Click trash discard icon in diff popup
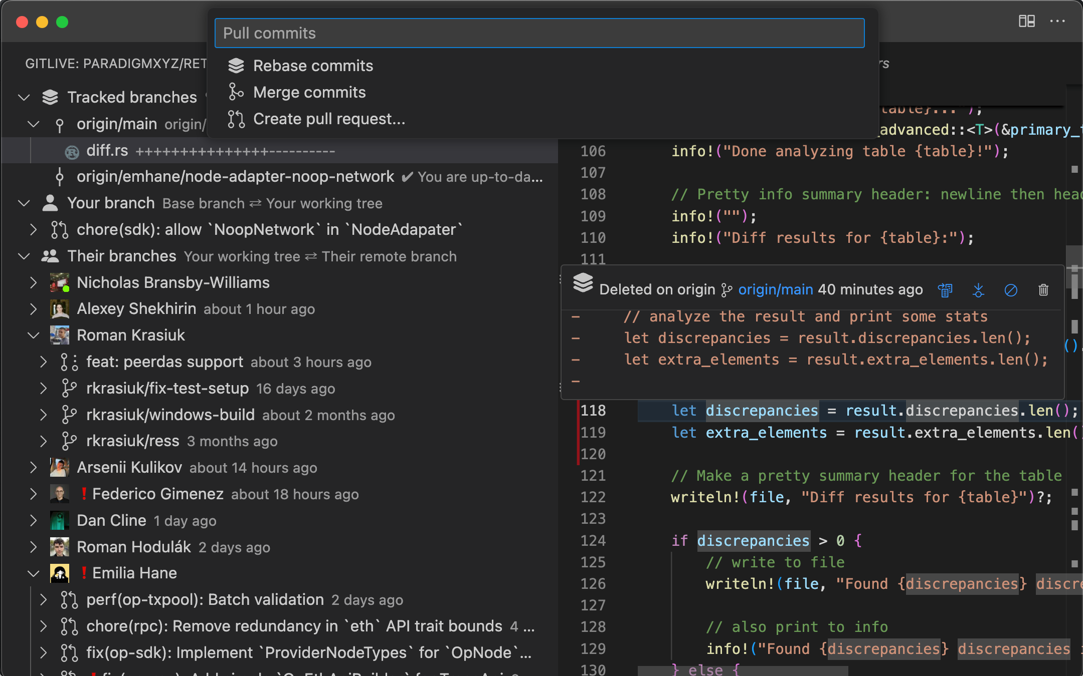 click(x=1043, y=290)
